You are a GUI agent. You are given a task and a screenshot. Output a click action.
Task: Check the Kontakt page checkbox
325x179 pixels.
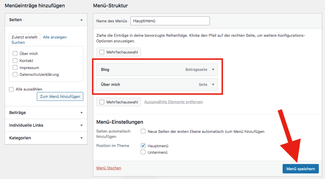[x=15, y=61]
